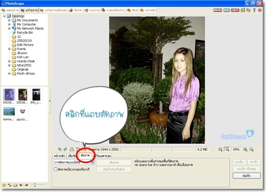Select the 25520219 folder
The image size is (267, 193).
[x=24, y=41]
